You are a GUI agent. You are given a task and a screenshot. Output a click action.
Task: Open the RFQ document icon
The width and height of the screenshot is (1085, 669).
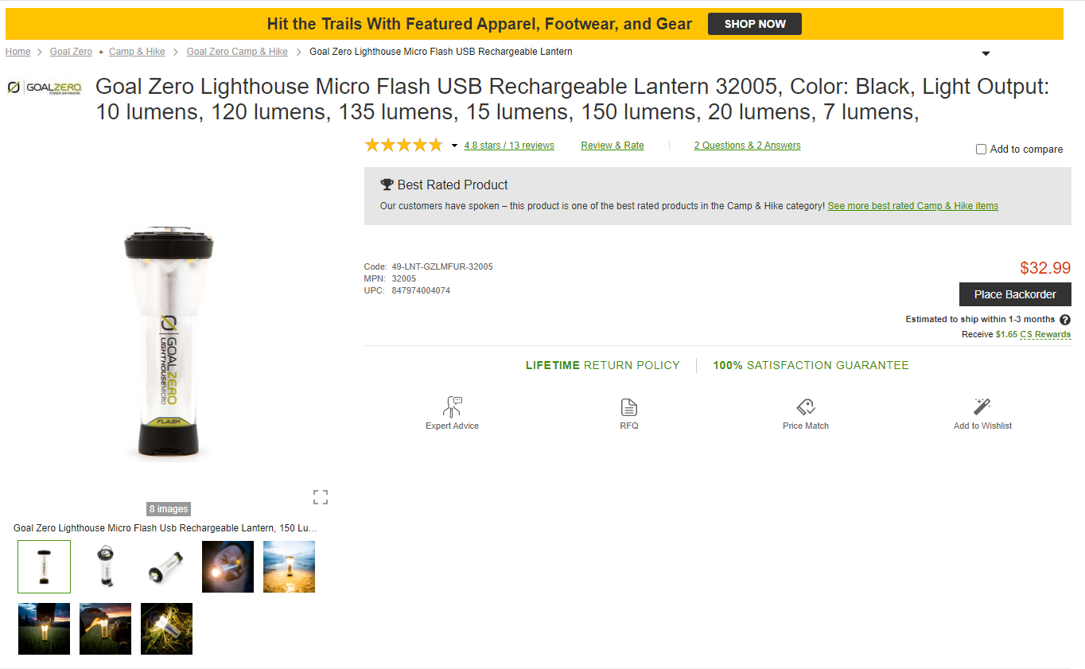point(629,407)
